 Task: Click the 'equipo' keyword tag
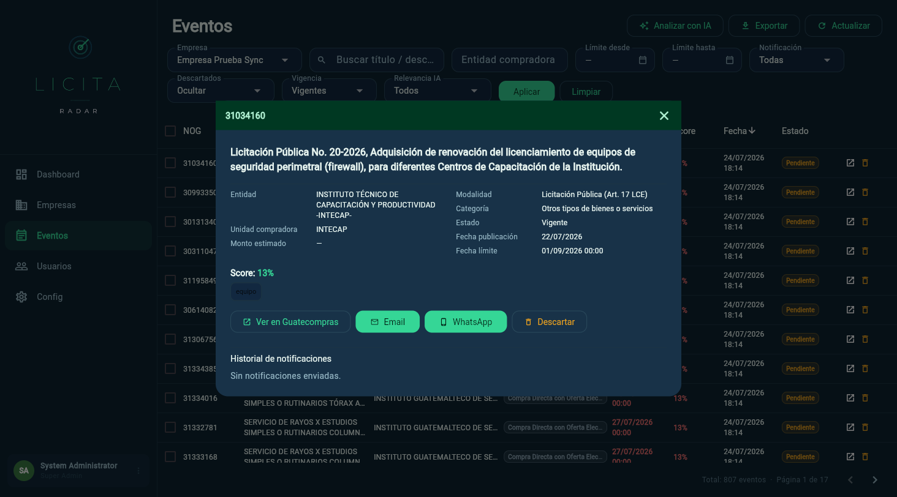click(246, 292)
